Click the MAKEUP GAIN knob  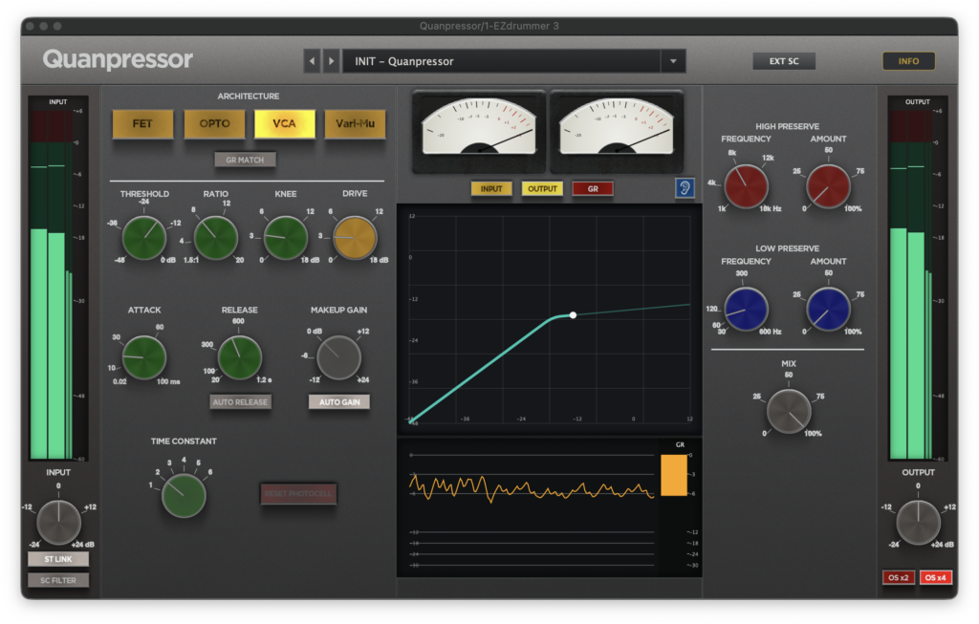[x=339, y=357]
